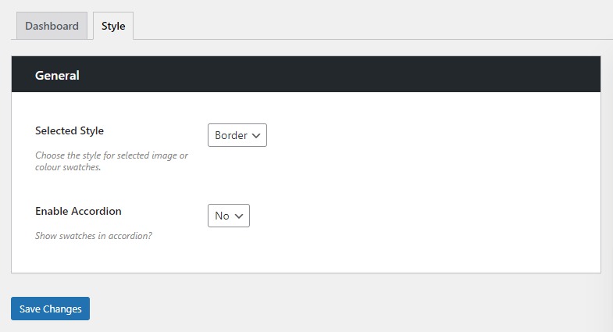This screenshot has height=332, width=613.
Task: Click gray background right of Save Changes
Action: click(312, 309)
